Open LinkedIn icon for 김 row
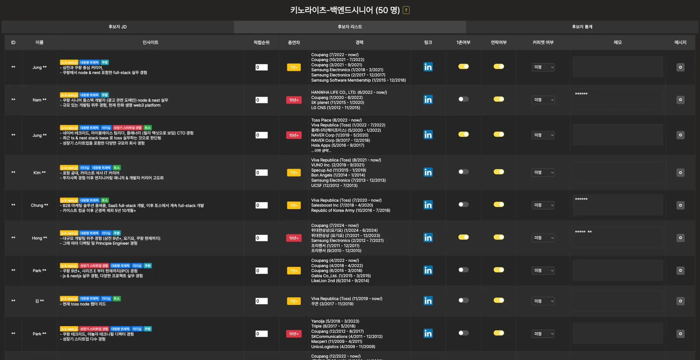700x360 pixels. click(x=428, y=301)
